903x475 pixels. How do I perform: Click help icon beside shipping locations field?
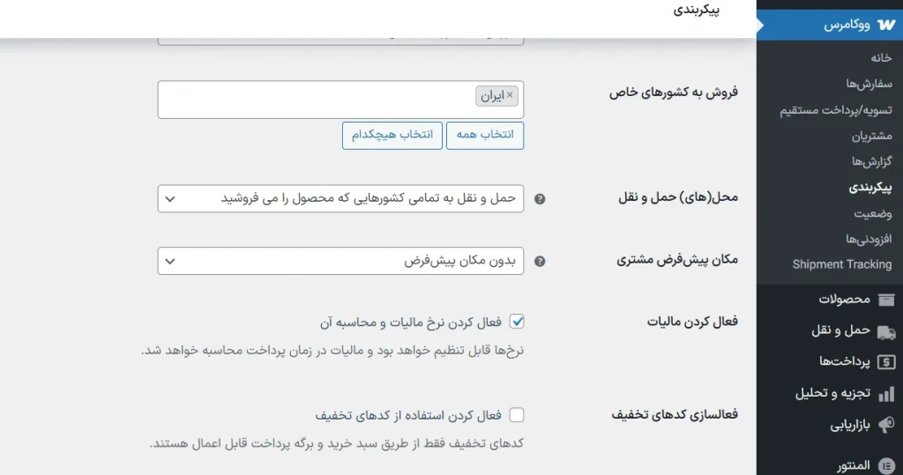click(x=540, y=198)
